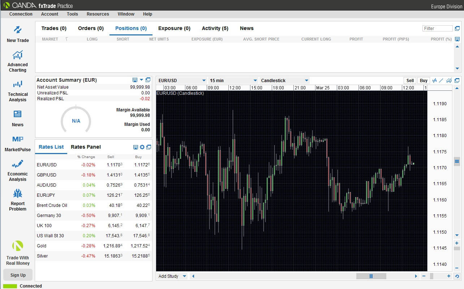The height and width of the screenshot is (289, 464).
Task: Open the News tab in top panel
Action: [x=247, y=28]
